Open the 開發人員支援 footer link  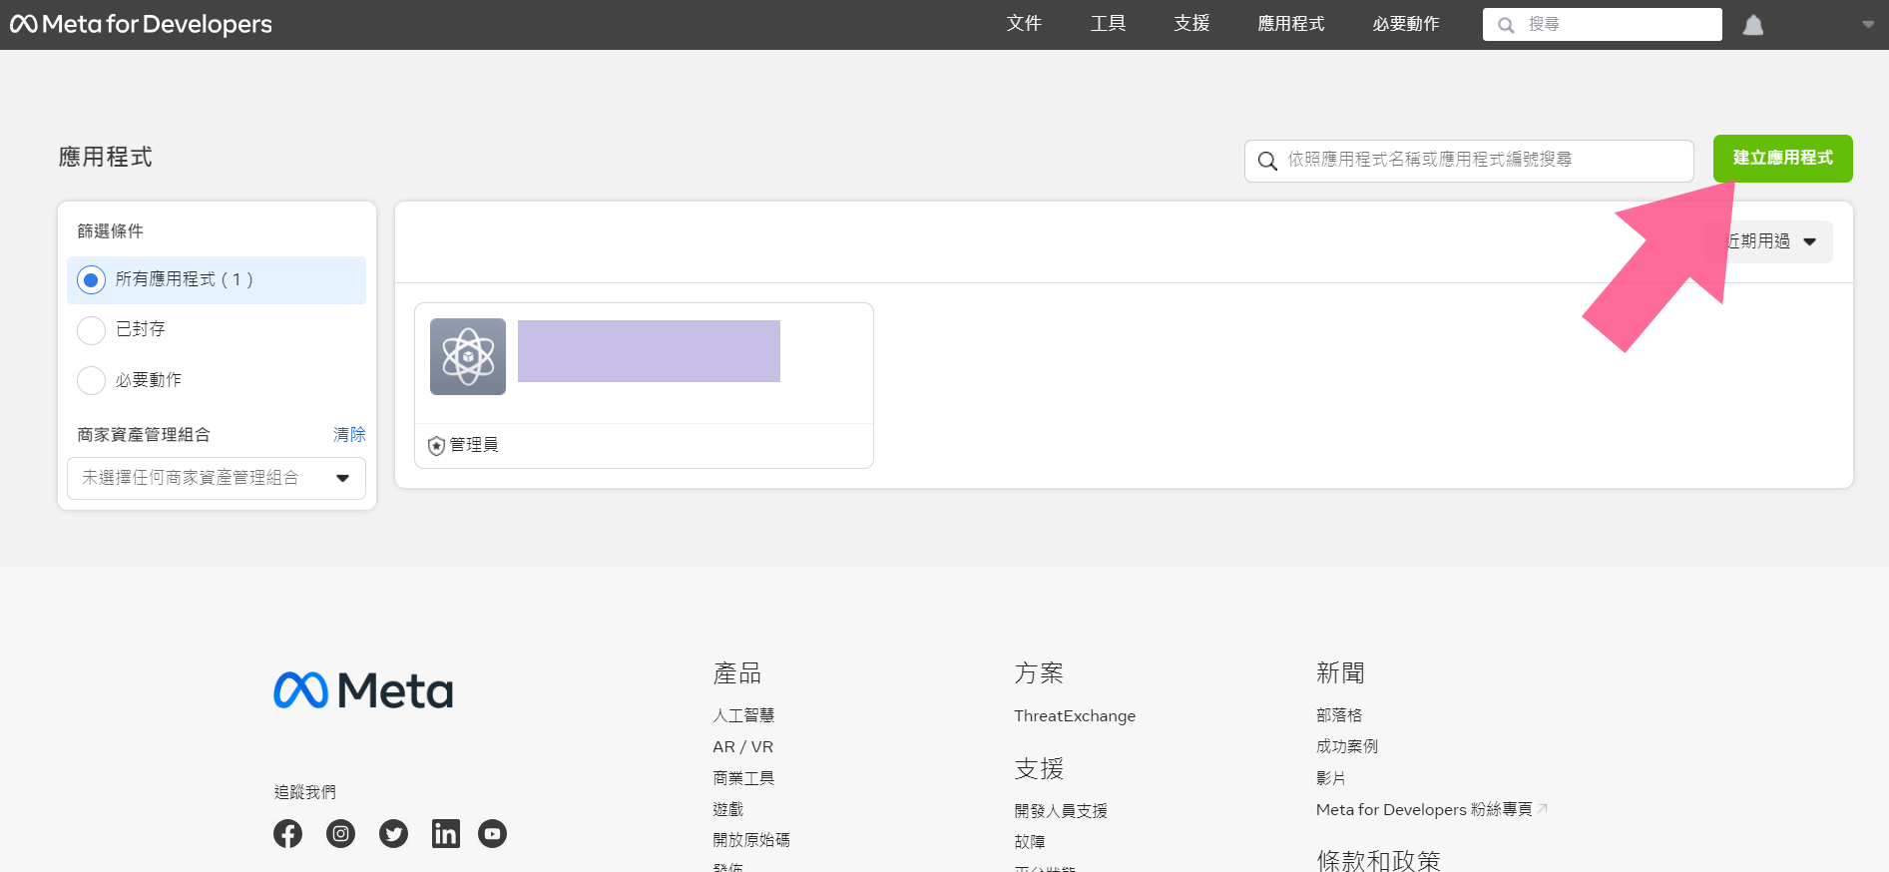(x=1061, y=811)
